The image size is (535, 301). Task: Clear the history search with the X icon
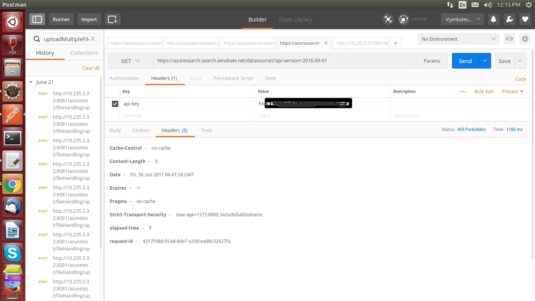93,39
